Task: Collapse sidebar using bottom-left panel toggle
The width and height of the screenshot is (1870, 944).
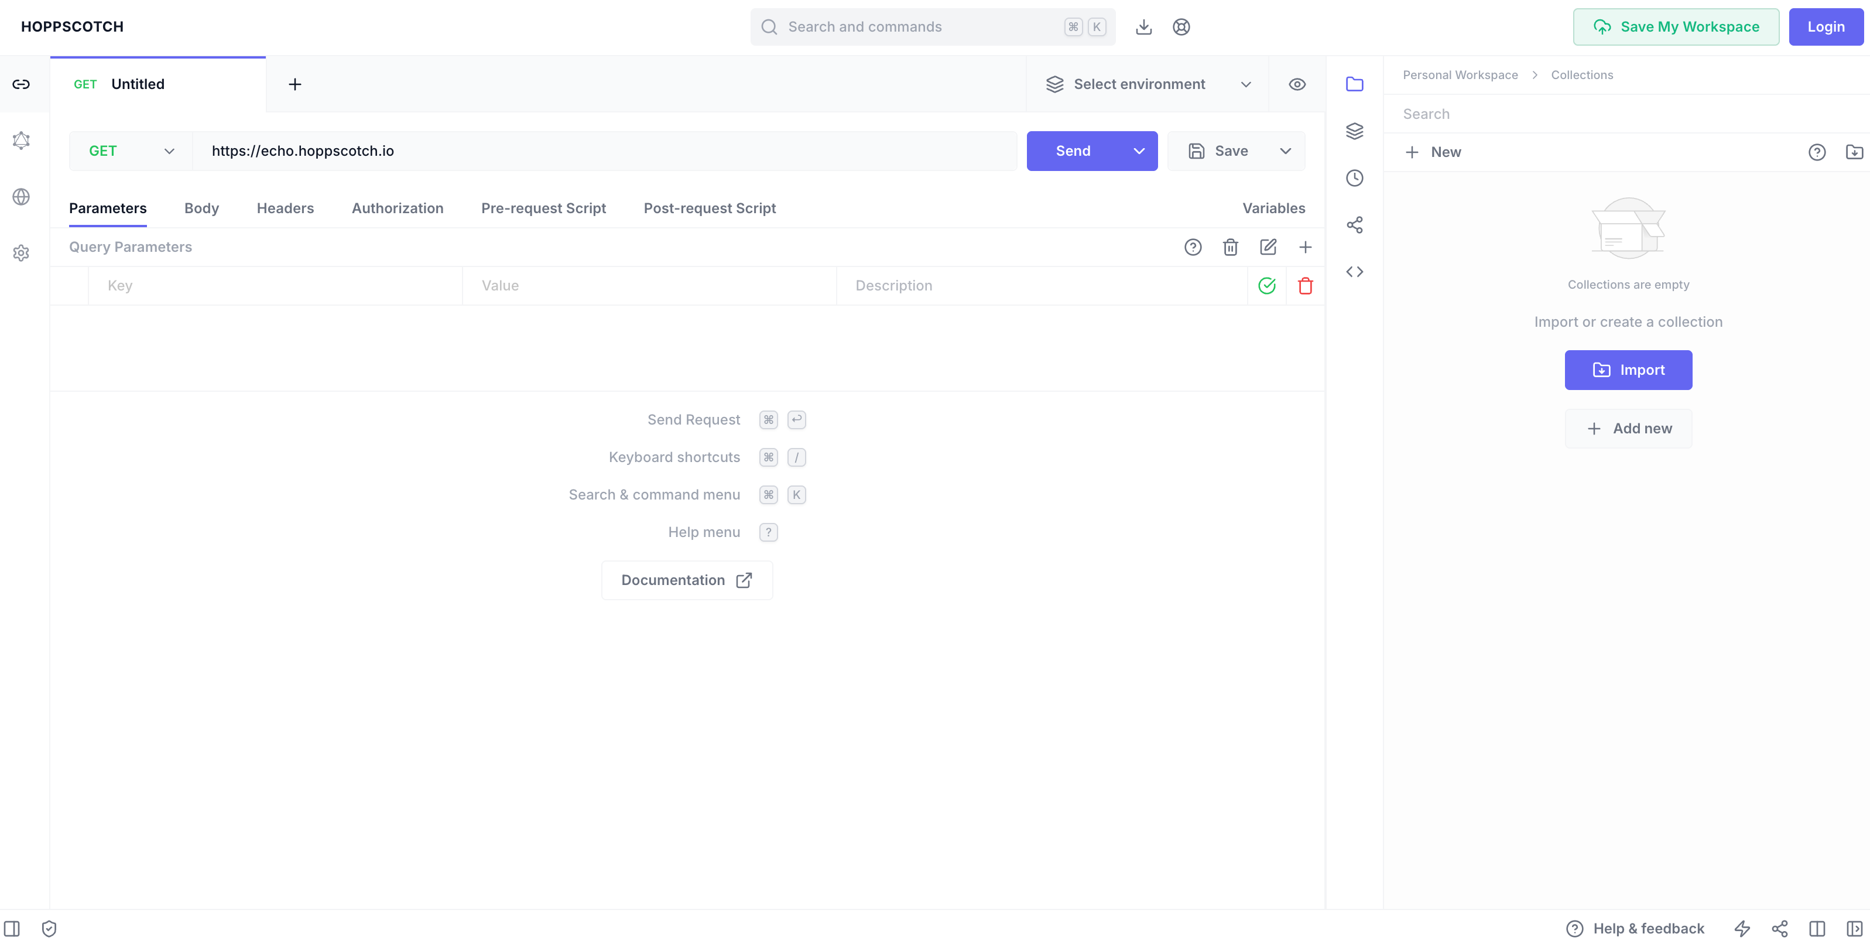Action: pos(12,928)
